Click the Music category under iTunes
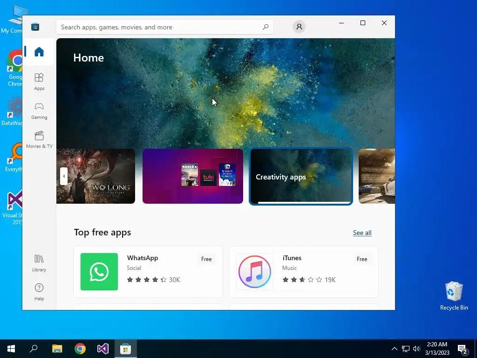The height and width of the screenshot is (358, 477). pyautogui.click(x=289, y=268)
